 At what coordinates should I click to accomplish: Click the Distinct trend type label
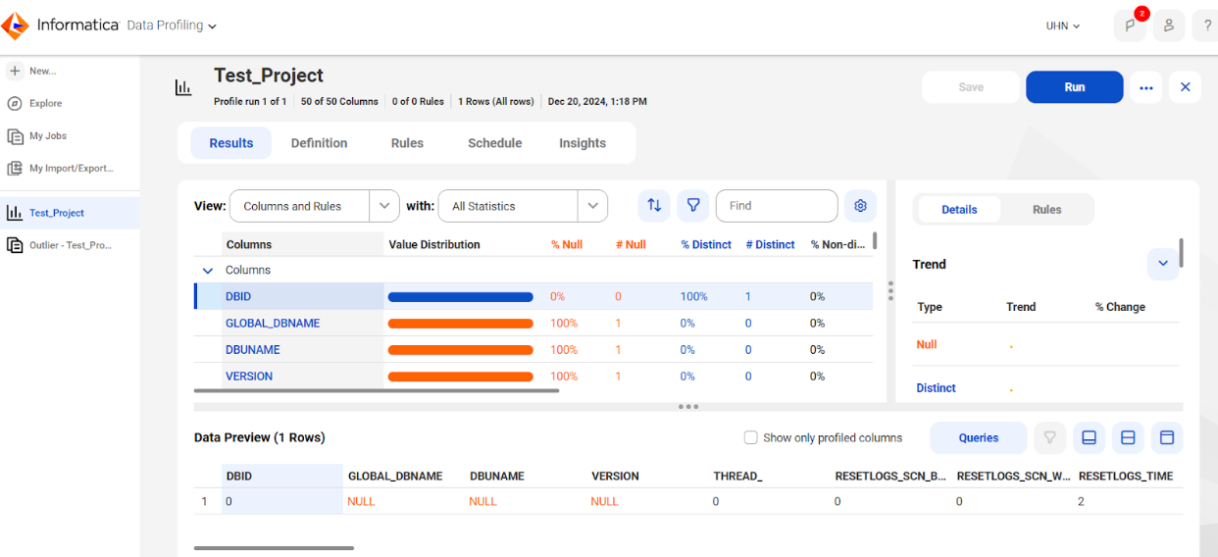point(936,388)
